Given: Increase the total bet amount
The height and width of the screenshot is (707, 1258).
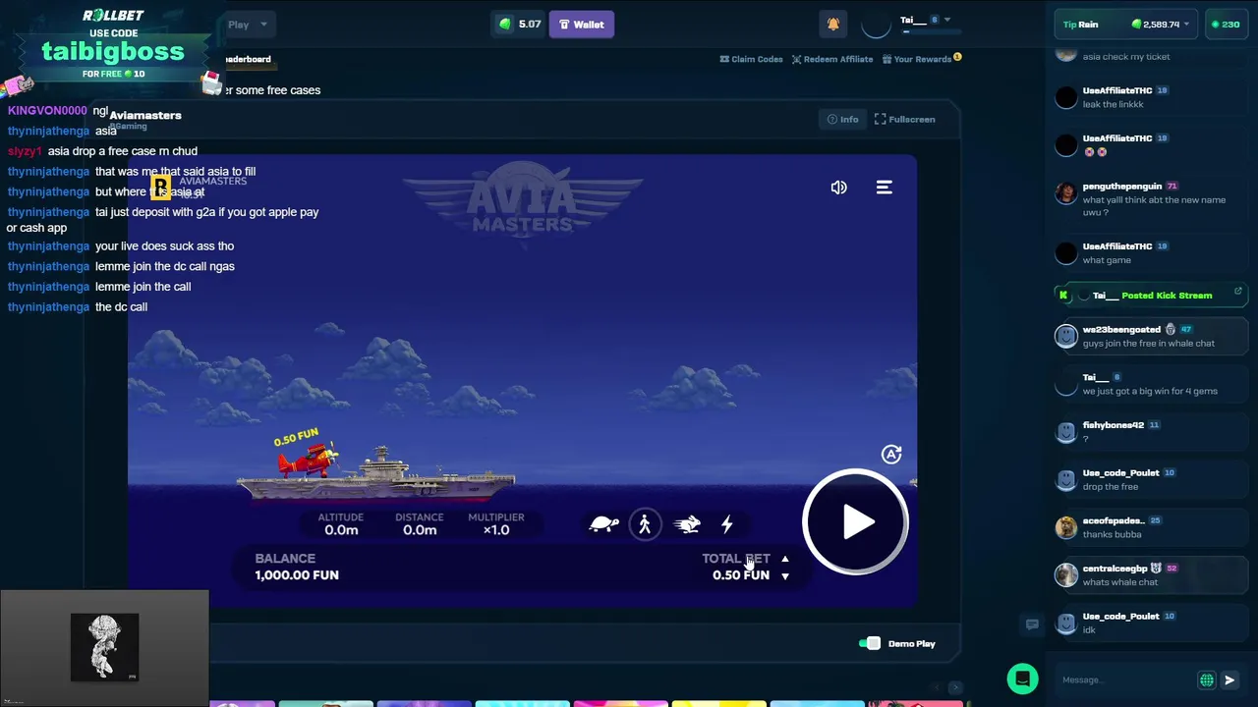Looking at the screenshot, I should pyautogui.click(x=784, y=559).
